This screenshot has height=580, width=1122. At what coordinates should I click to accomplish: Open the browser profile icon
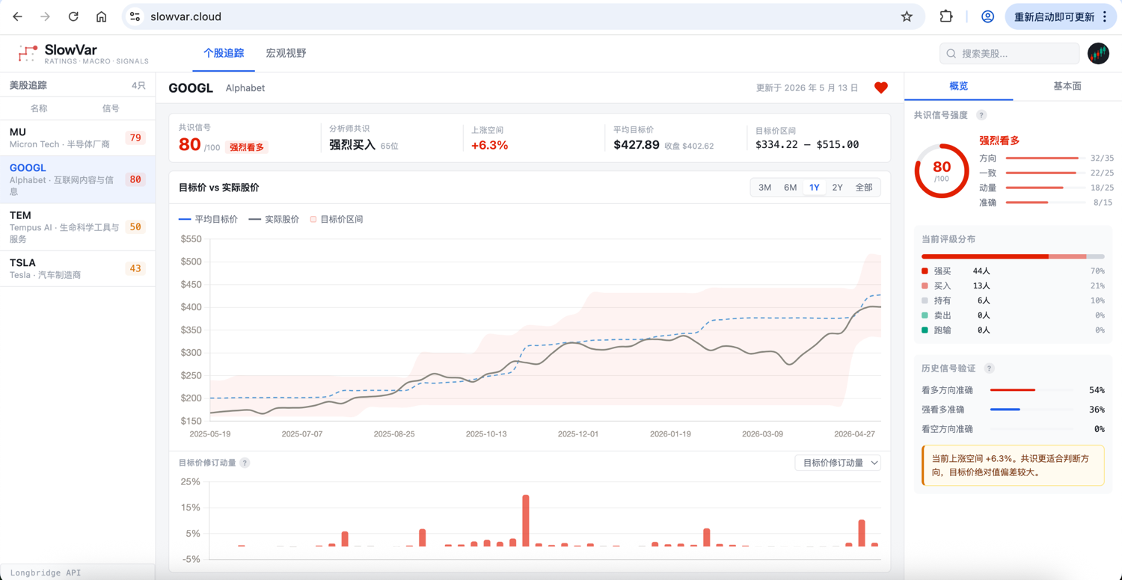(x=987, y=16)
